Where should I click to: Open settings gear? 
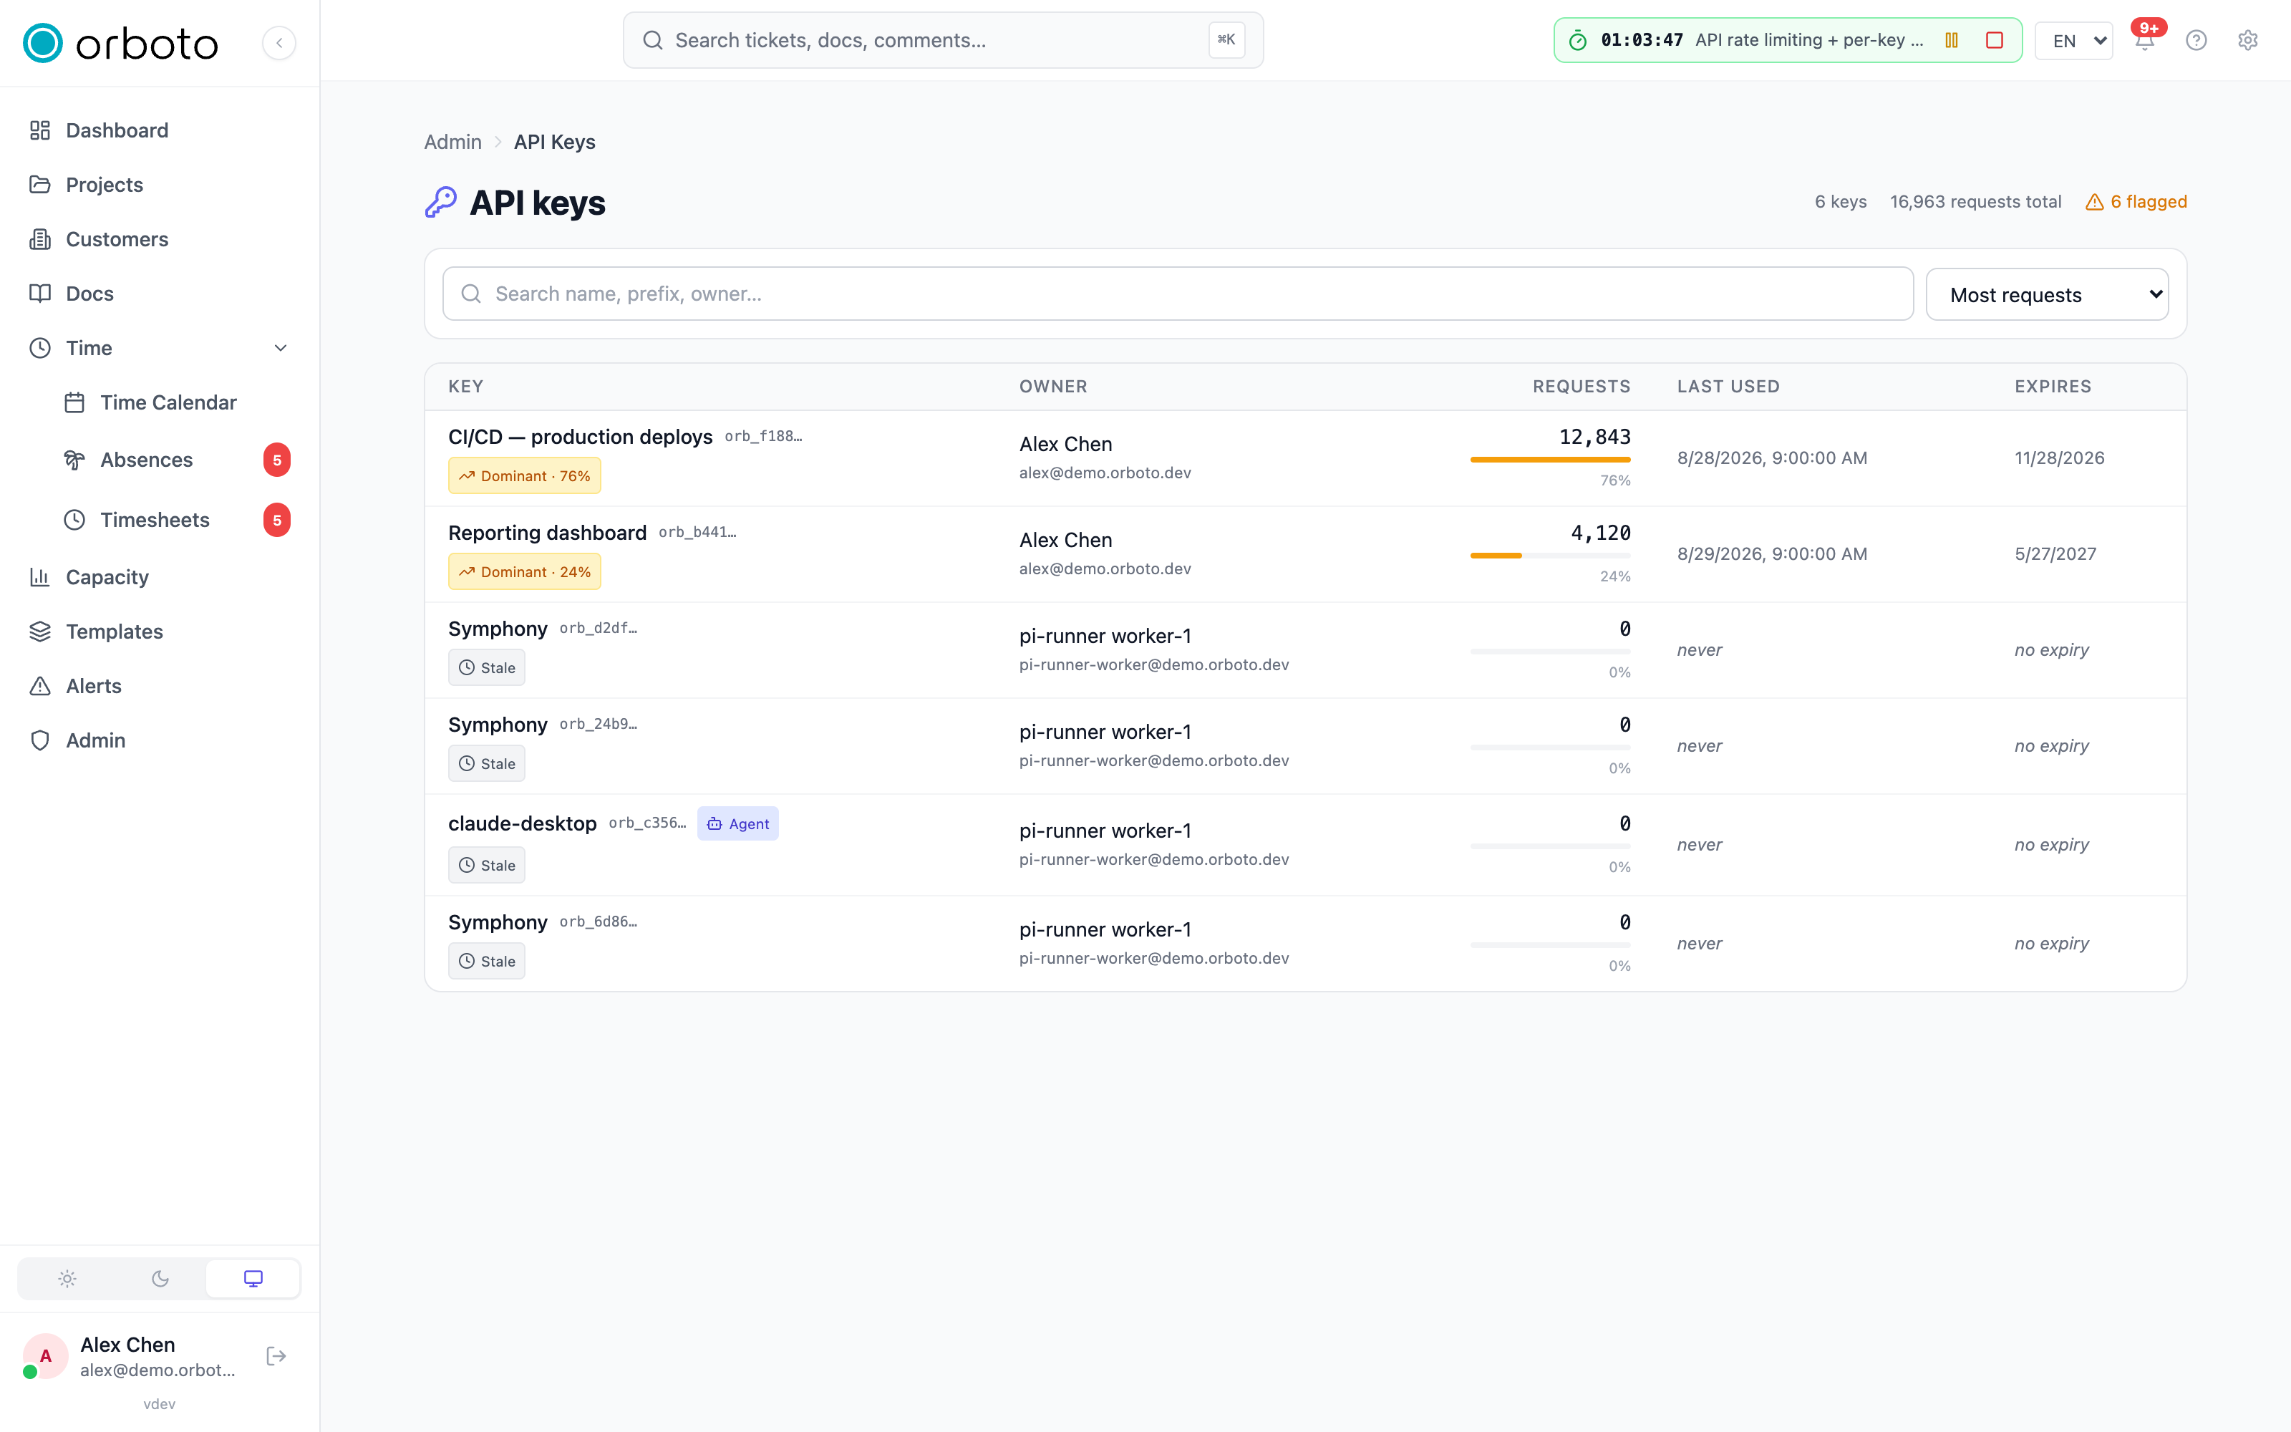click(2247, 41)
